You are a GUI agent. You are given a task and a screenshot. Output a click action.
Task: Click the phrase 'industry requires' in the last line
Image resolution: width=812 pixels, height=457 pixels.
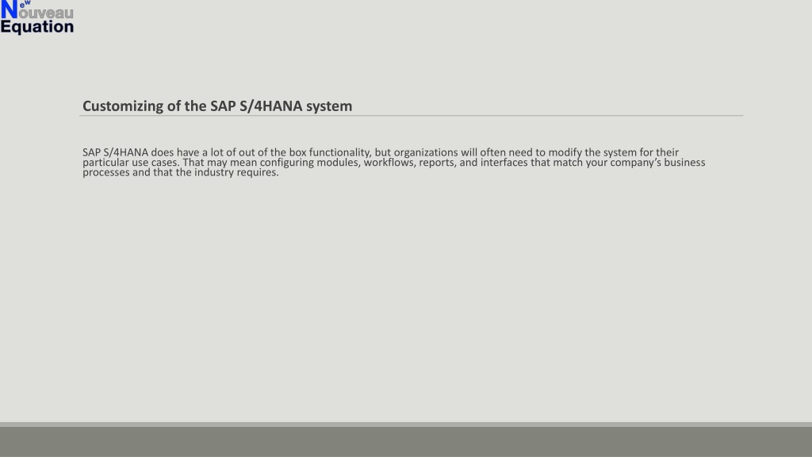coord(236,172)
